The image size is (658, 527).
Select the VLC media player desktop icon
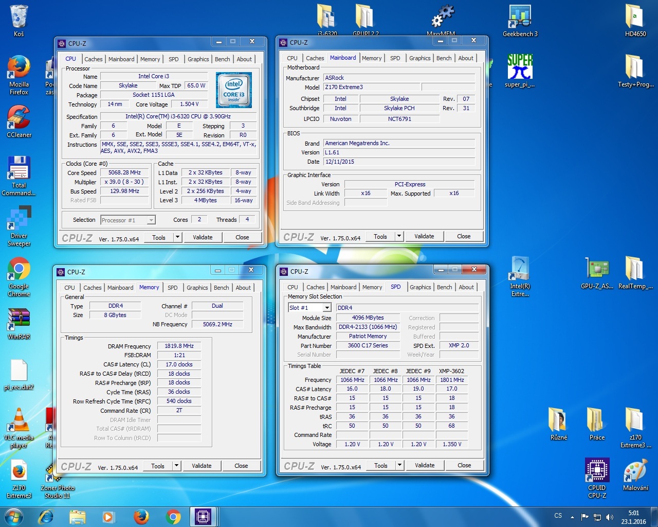tap(19, 428)
